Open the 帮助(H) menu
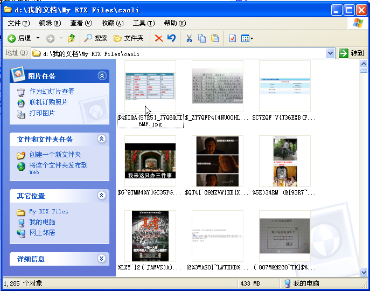 [x=175, y=23]
